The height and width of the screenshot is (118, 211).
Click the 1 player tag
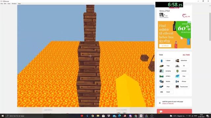click(x=166, y=61)
